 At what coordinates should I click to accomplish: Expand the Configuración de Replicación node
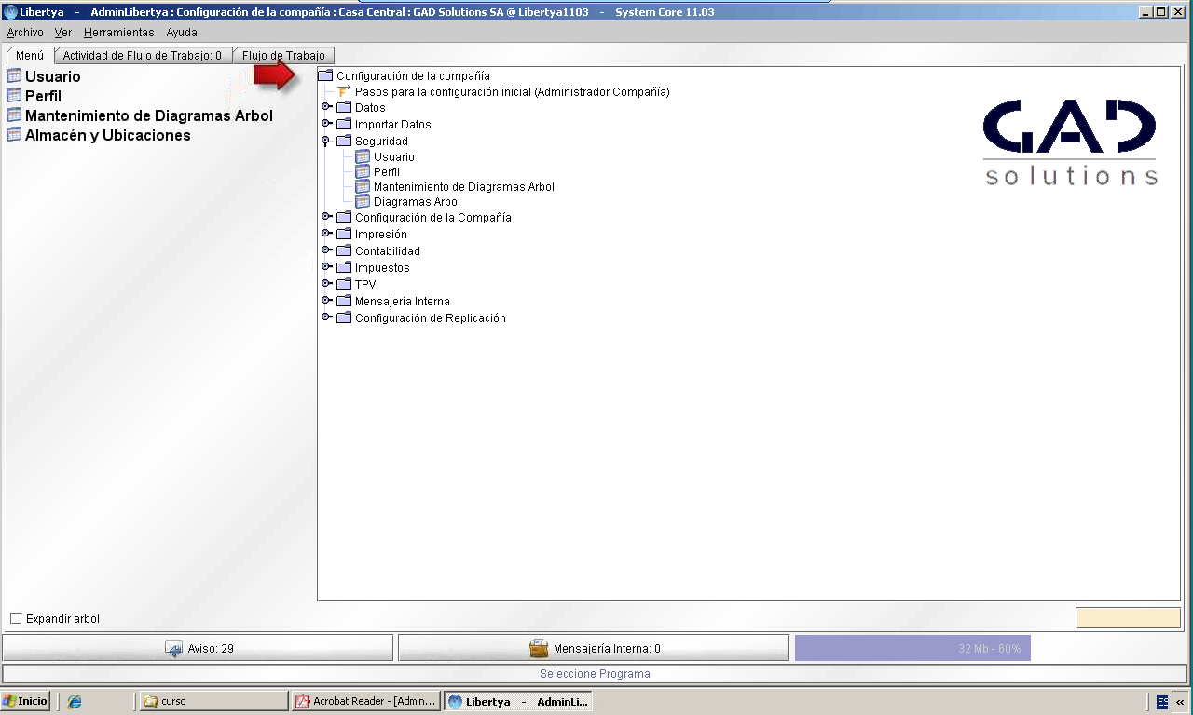[x=326, y=317]
